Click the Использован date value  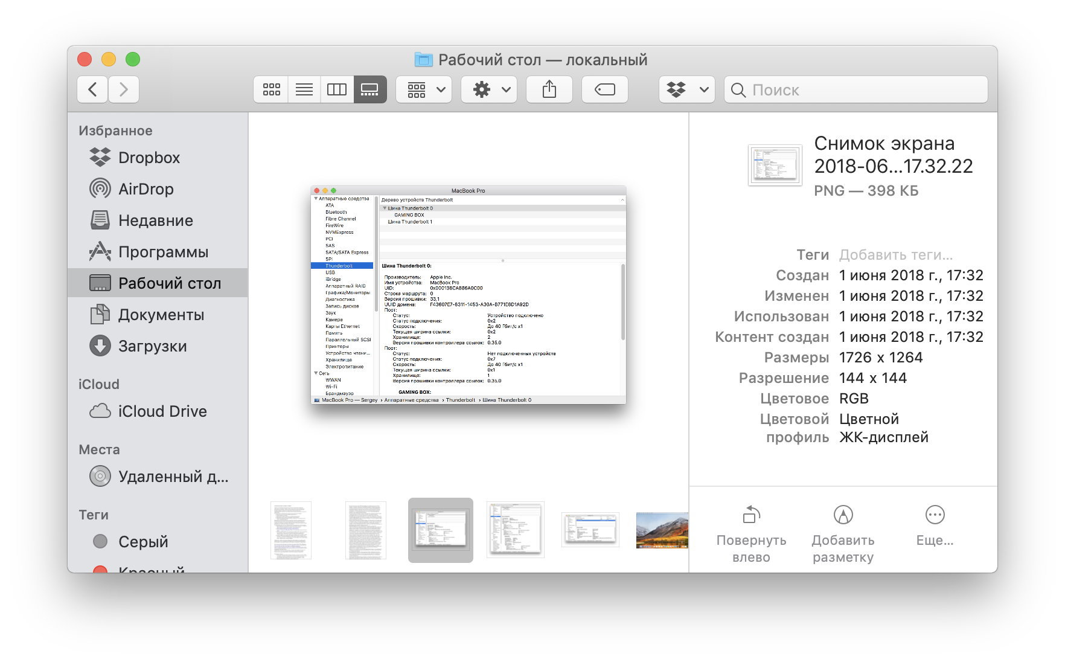tap(911, 317)
